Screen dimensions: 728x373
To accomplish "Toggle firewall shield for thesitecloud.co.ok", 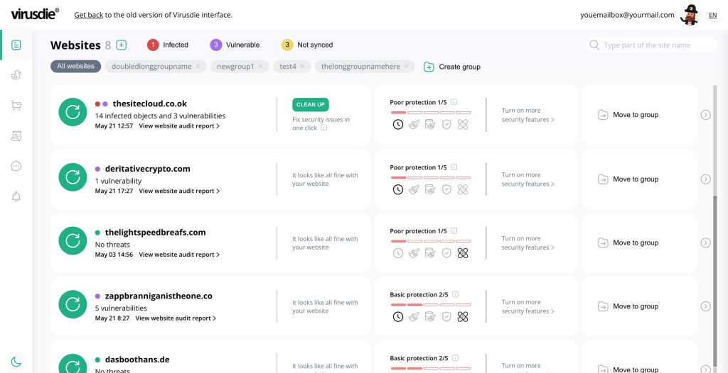I will point(446,124).
